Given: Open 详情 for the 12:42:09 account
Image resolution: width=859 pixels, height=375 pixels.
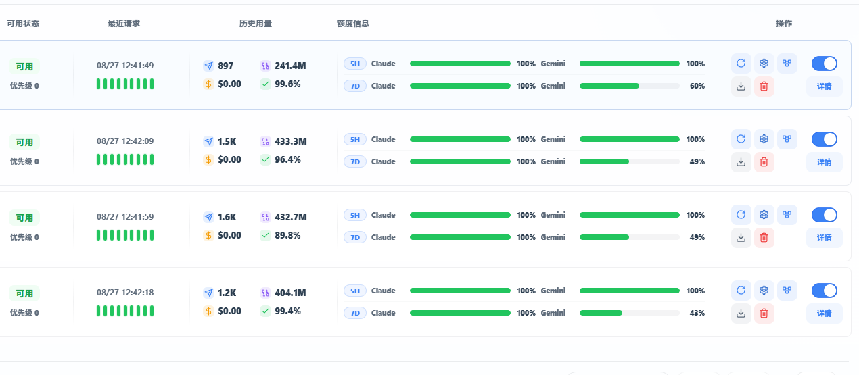Looking at the screenshot, I should click(x=825, y=162).
